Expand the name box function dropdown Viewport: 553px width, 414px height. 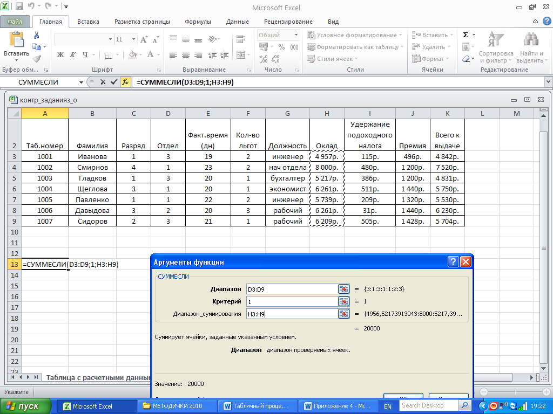[81, 82]
